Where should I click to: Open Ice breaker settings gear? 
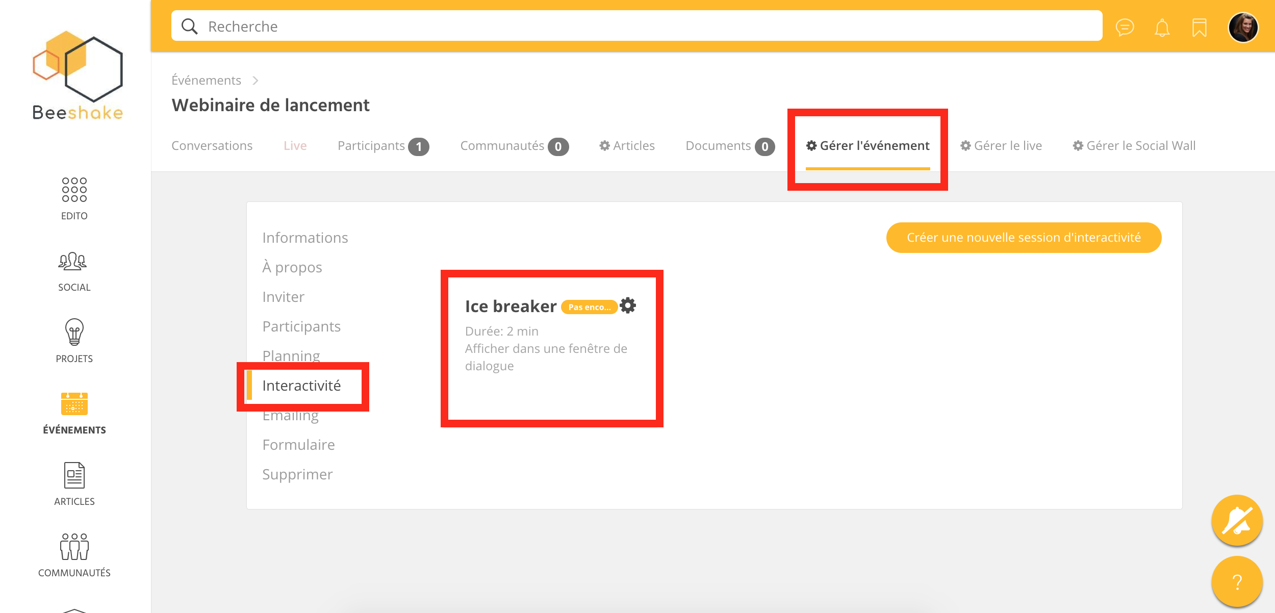click(628, 305)
